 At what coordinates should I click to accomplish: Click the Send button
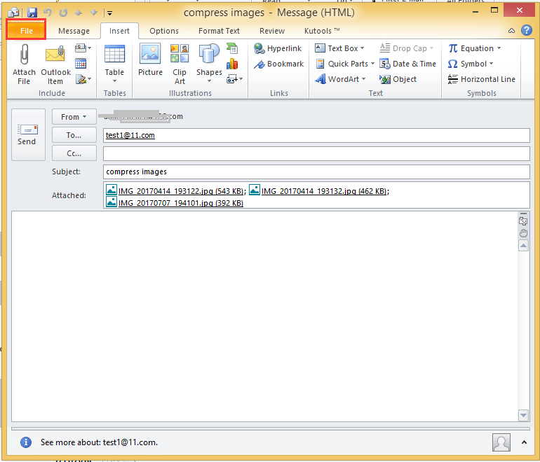(x=27, y=134)
